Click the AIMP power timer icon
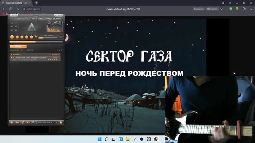255x143 pixels. pos(49,23)
